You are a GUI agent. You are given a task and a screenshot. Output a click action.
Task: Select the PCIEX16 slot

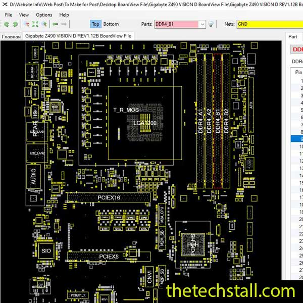pyautogui.click(x=109, y=197)
